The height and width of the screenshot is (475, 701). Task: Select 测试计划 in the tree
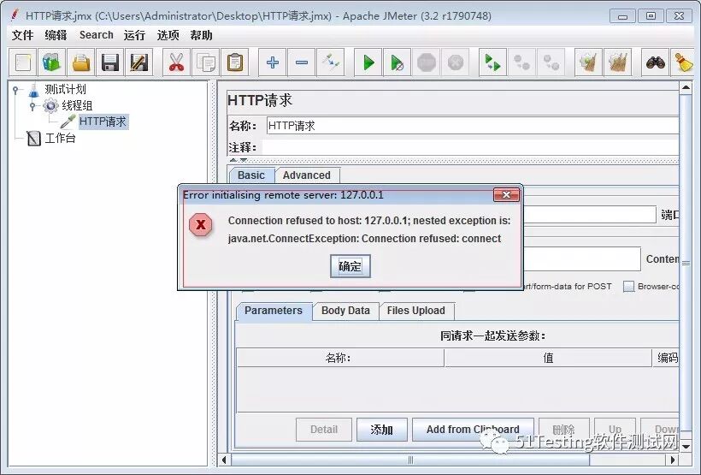click(x=65, y=90)
